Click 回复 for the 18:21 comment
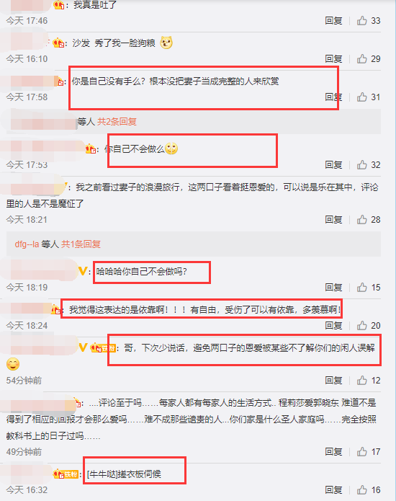The width and height of the screenshot is (396, 501). point(333,220)
